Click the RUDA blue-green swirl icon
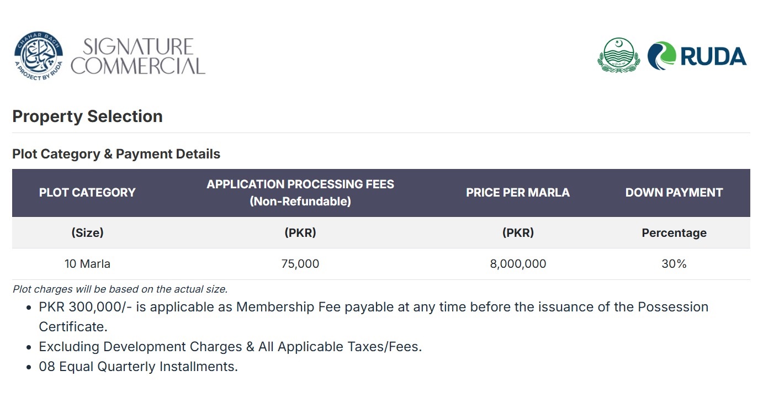Screen dimensions: 763x413 point(661,56)
